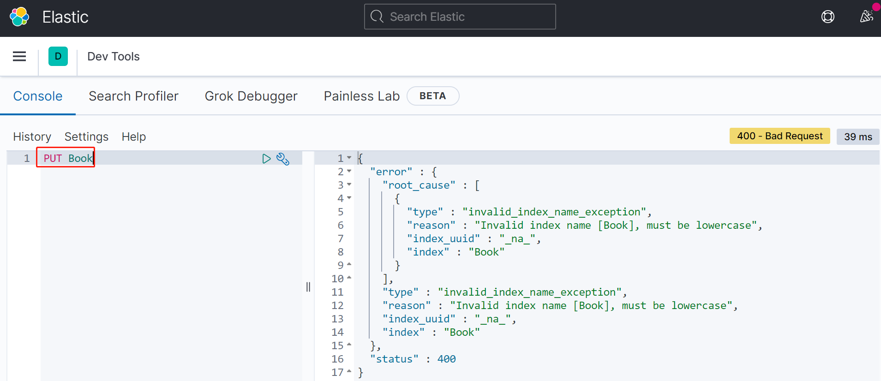Open the wrench request options icon
The image size is (881, 381).
click(x=283, y=159)
